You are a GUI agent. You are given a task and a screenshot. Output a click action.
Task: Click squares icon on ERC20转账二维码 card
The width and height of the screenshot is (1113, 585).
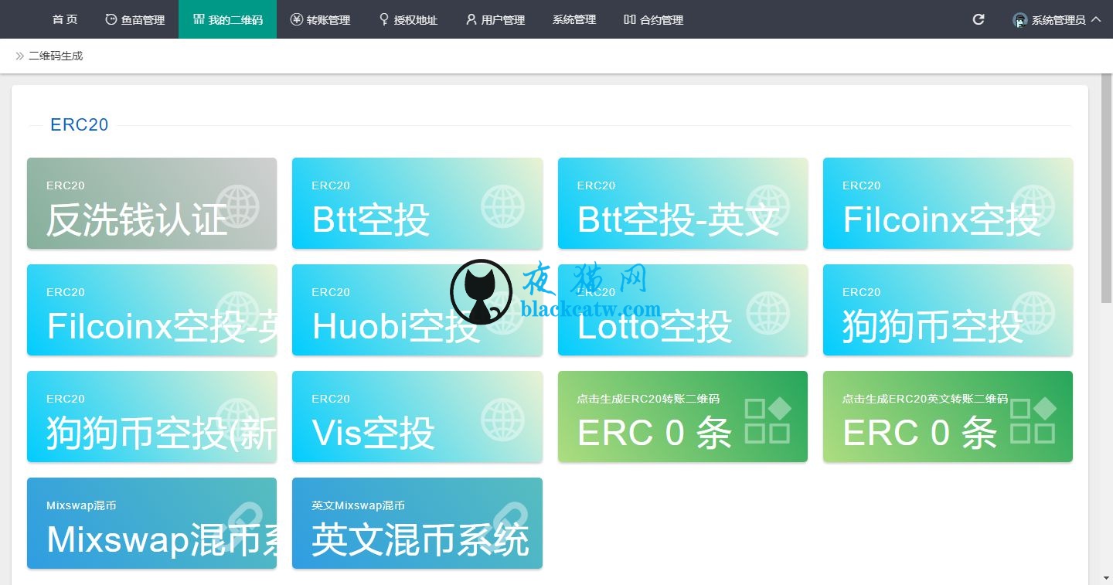tap(768, 420)
